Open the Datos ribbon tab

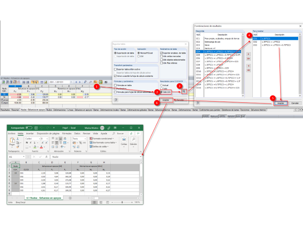click(x=77, y=133)
